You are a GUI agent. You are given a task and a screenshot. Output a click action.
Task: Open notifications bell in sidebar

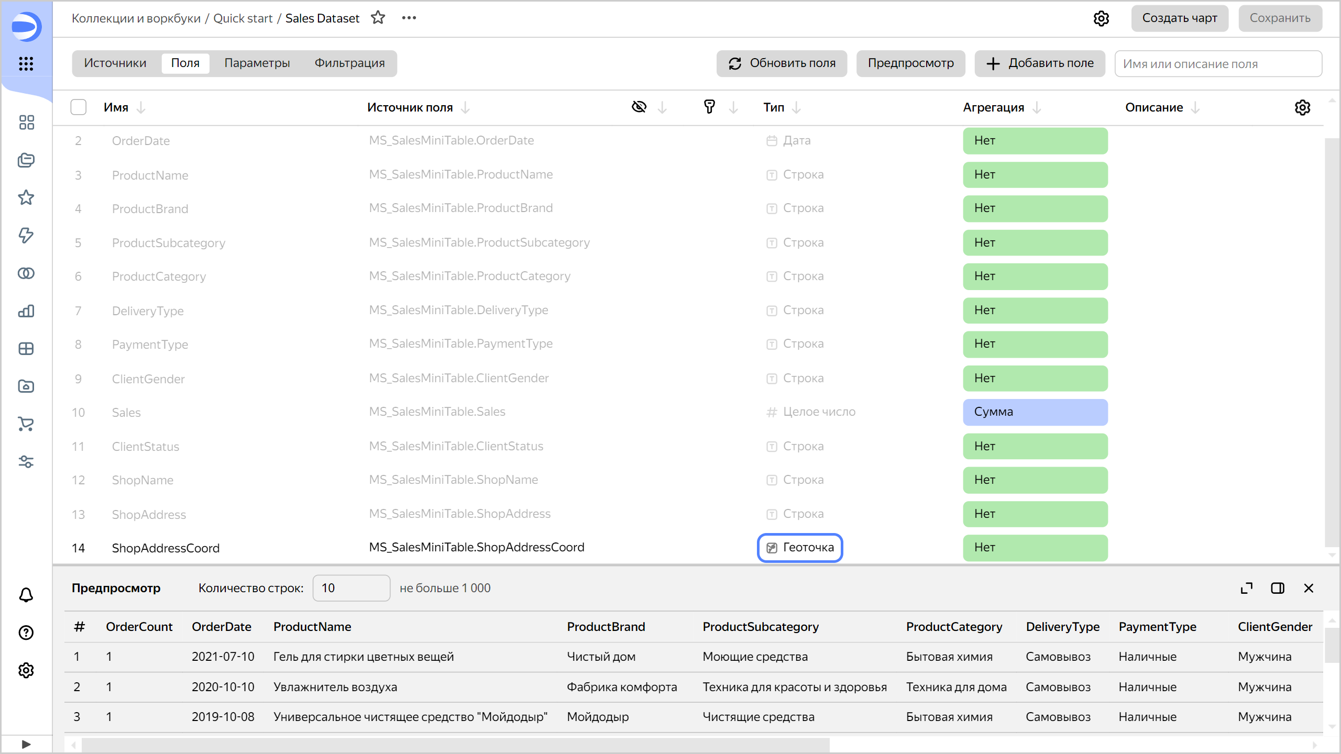tap(26, 595)
